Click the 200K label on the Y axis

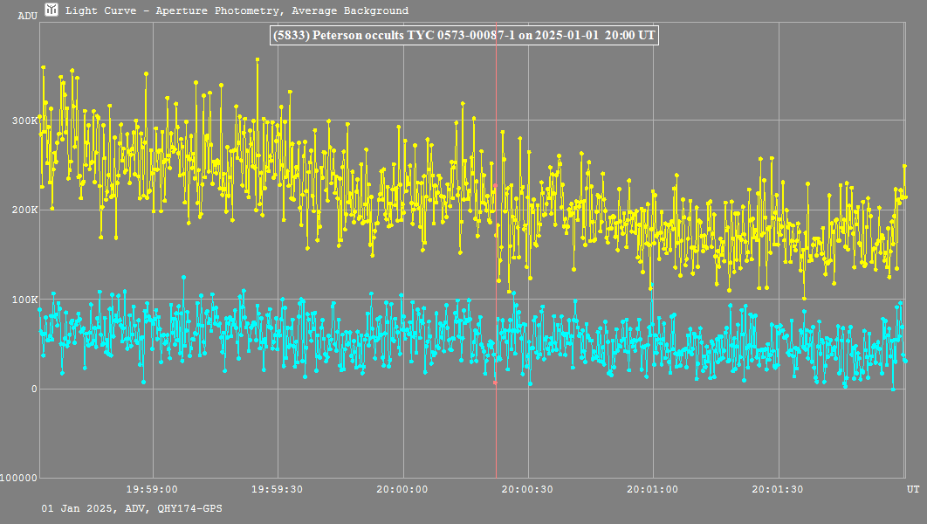(x=24, y=210)
